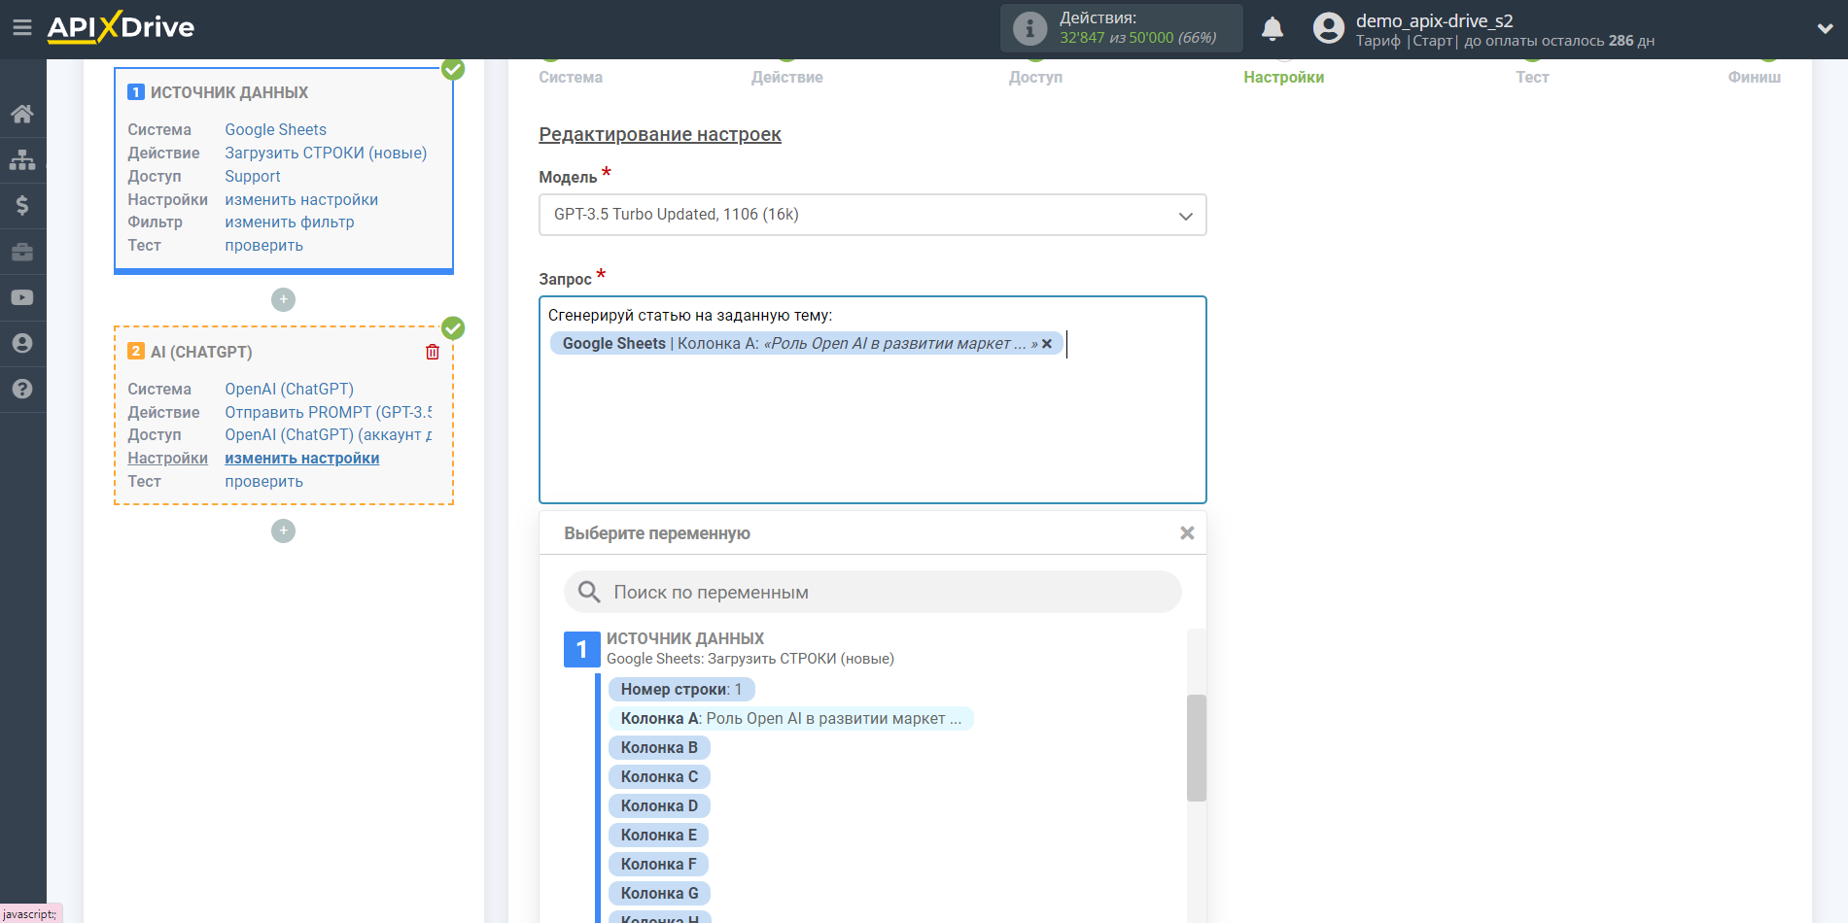
Task: Click the source number 1 badge in variables
Action: click(581, 649)
